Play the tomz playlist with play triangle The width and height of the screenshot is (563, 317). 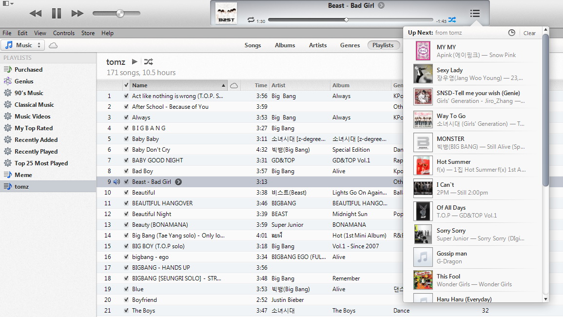pyautogui.click(x=135, y=62)
